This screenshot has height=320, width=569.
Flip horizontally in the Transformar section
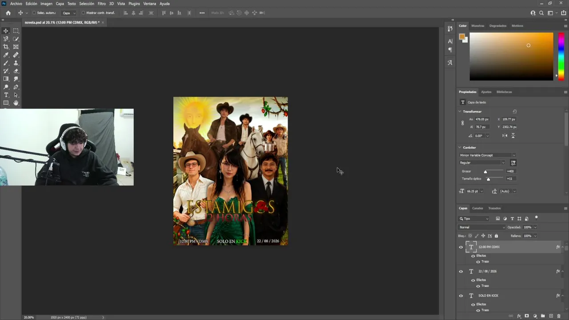pos(505,136)
